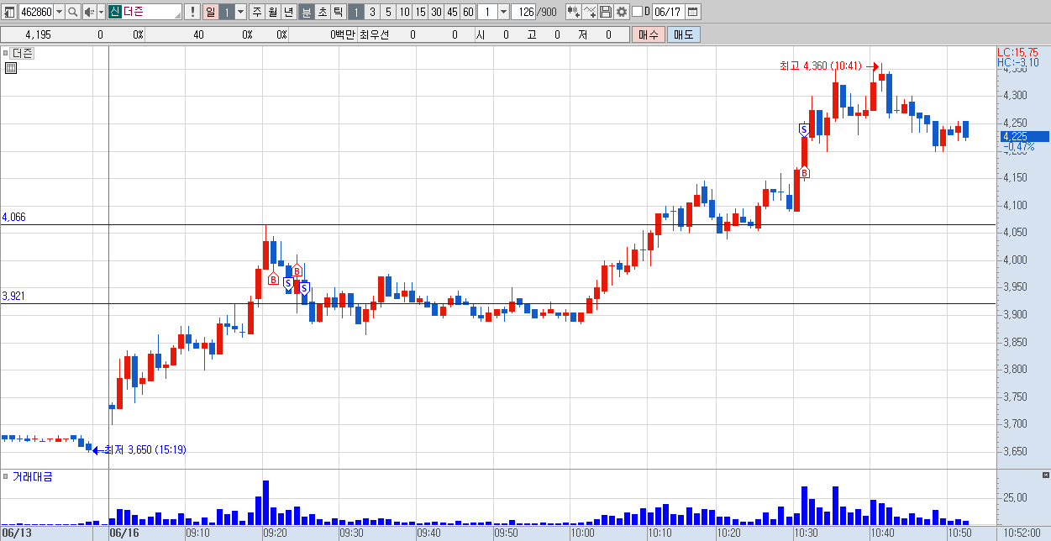The height and width of the screenshot is (541, 1051).
Task: Toggle the small square beside 더즌 legend
Action: coord(5,53)
